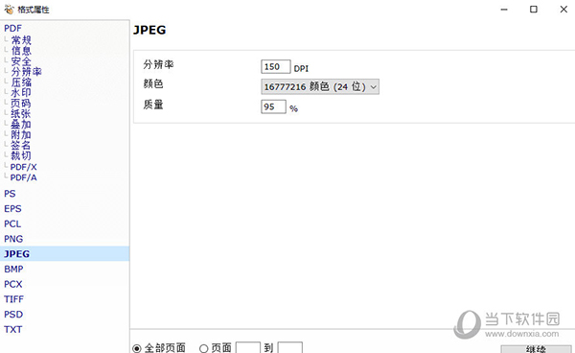The image size is (575, 353).
Task: Click the application icon in title bar
Action: pyautogui.click(x=9, y=10)
